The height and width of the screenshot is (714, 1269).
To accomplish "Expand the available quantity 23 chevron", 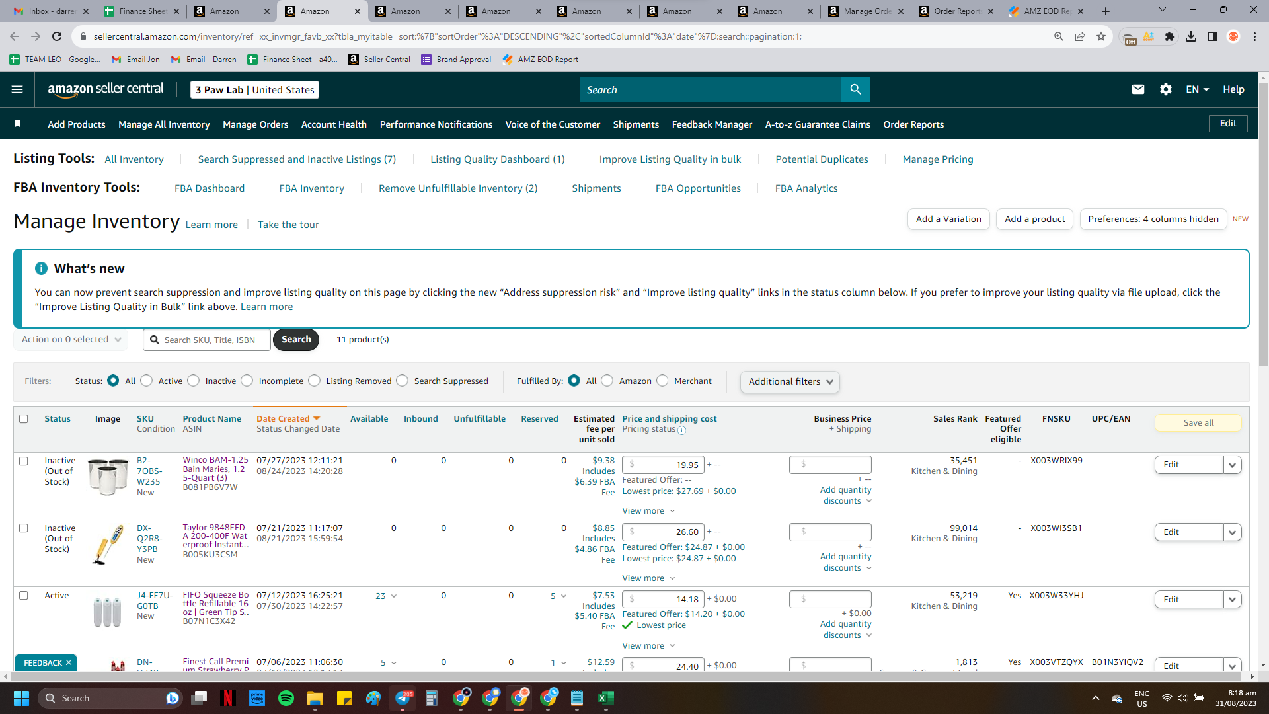I will (394, 596).
